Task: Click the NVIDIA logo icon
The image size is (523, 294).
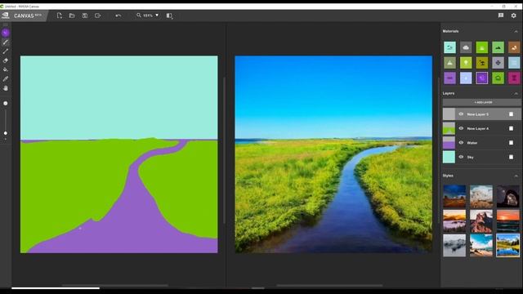Action: (x=6, y=16)
